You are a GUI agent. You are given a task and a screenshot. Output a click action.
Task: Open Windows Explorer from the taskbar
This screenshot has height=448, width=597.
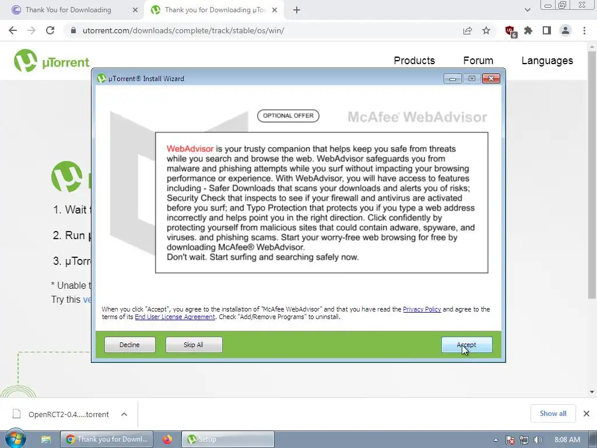[46, 440]
